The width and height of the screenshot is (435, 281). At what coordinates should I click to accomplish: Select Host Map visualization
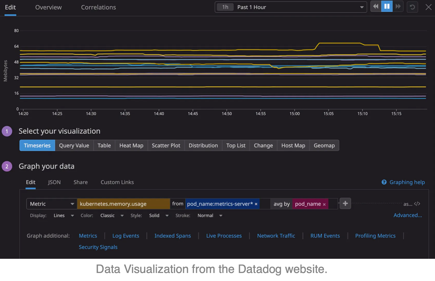[x=293, y=145]
